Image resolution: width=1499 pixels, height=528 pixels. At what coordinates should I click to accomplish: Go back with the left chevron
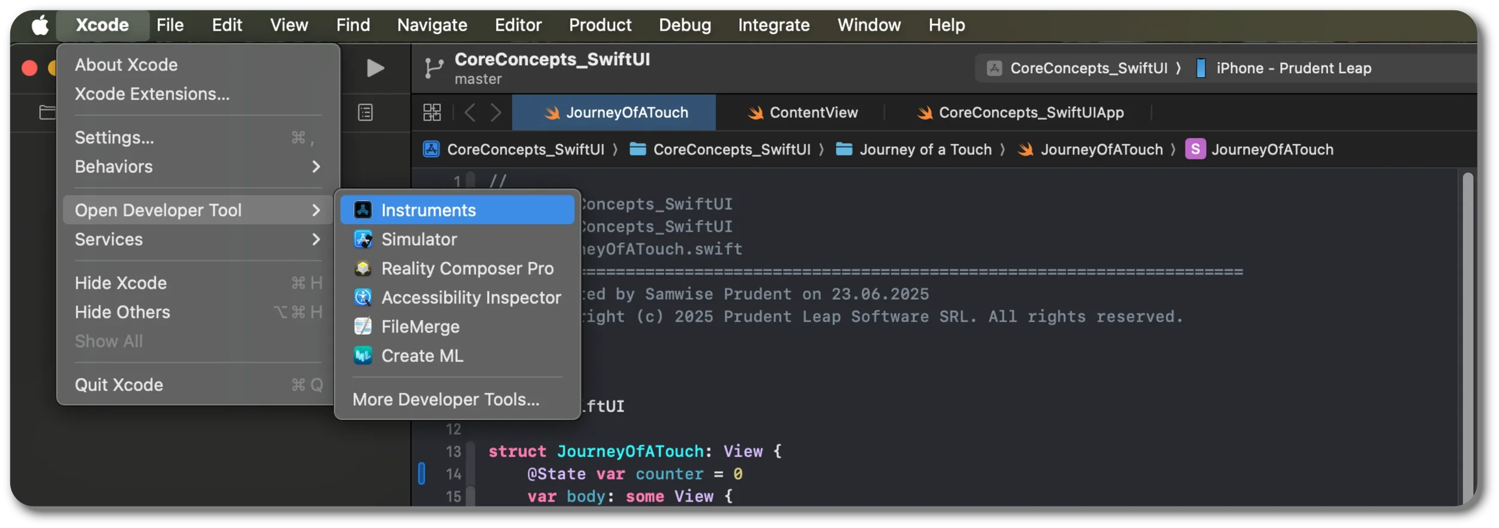[x=470, y=113]
